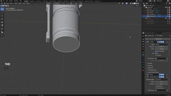Open the Window menu
171x96 pixels.
point(16,1)
